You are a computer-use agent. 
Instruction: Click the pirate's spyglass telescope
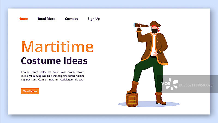pyautogui.click(x=141, y=25)
